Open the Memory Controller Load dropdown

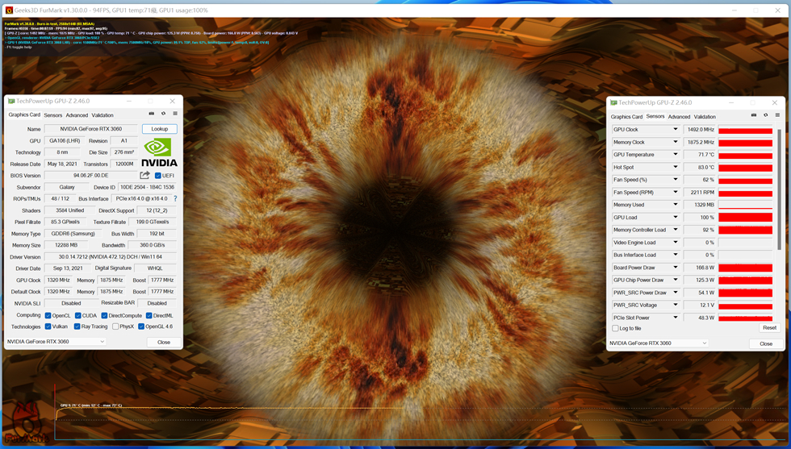[x=675, y=230]
